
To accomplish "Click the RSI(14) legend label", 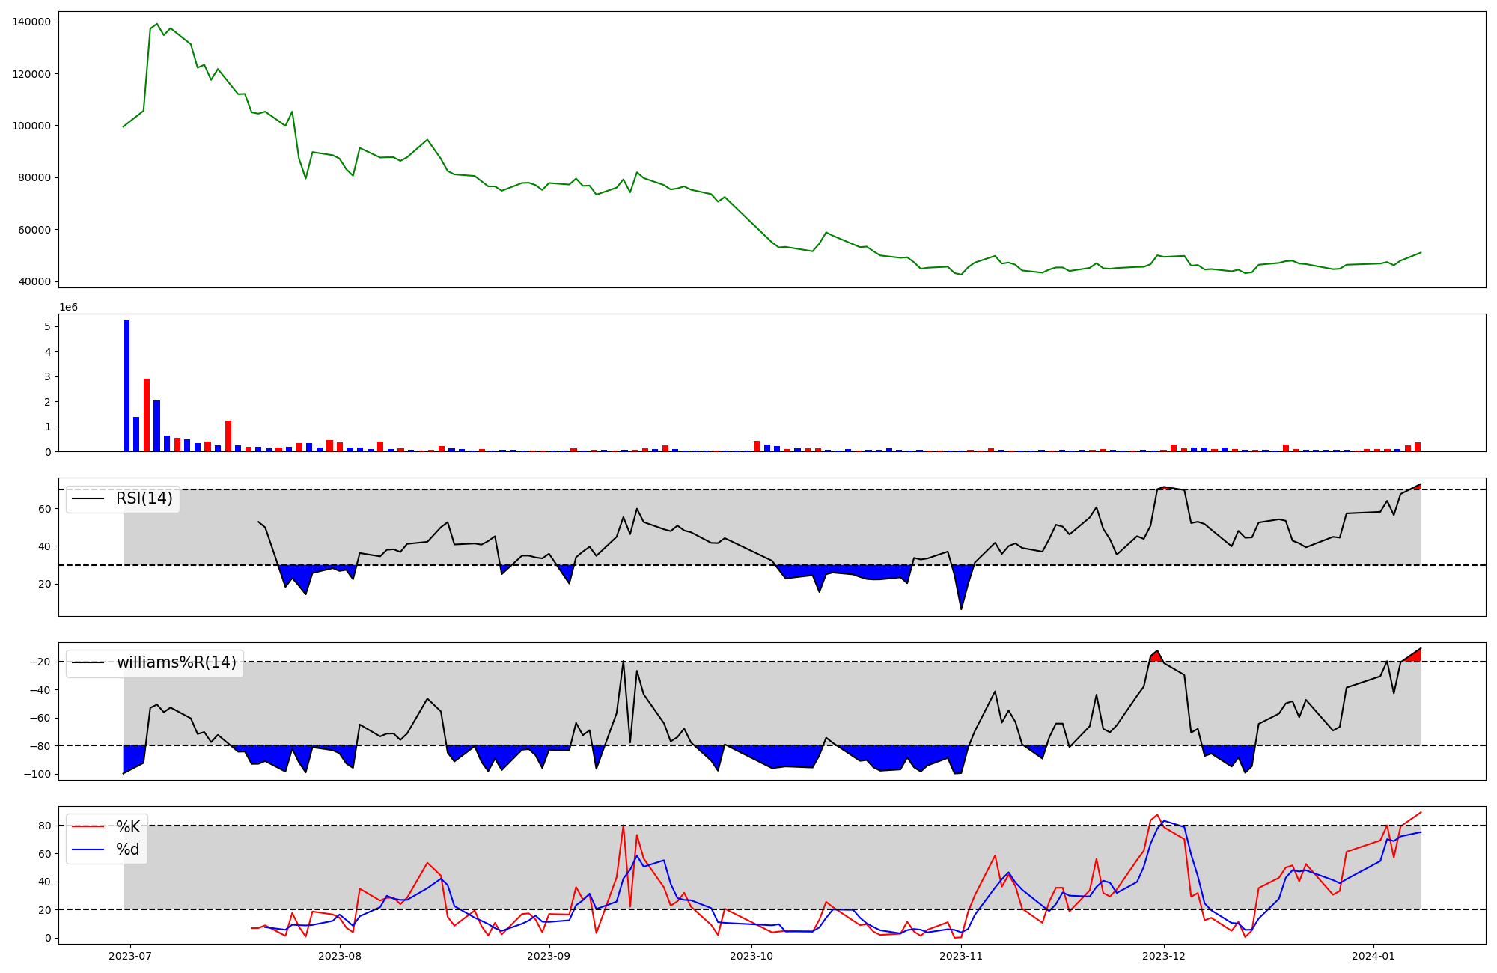I will point(144,498).
